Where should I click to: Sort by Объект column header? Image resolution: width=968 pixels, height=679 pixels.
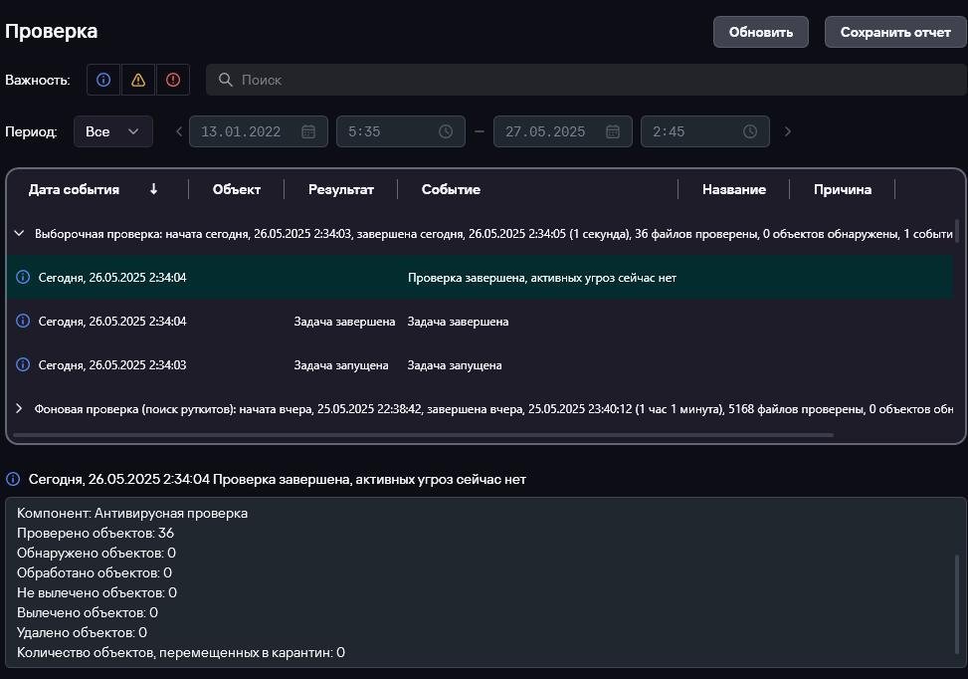pos(237,190)
